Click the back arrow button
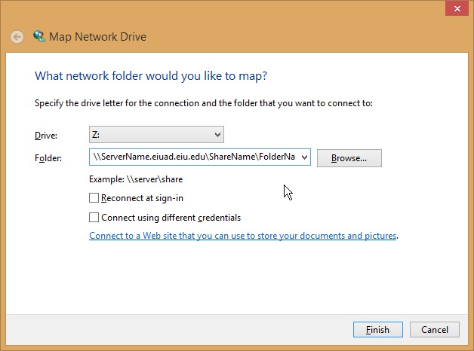Viewport: 474px width, 351px height. [x=17, y=37]
